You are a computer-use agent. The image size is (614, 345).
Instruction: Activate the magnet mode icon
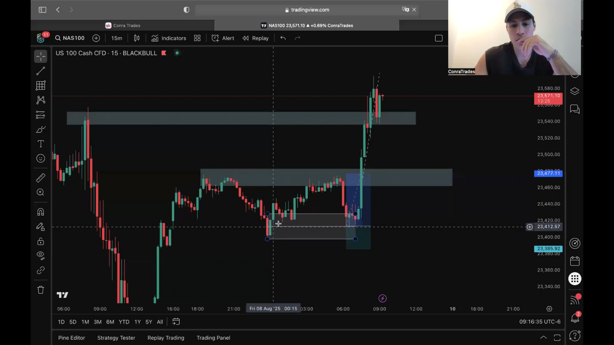[x=41, y=212]
